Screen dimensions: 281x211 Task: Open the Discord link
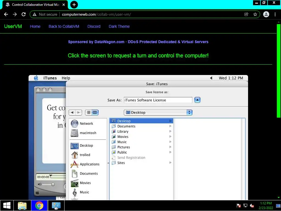point(94,26)
